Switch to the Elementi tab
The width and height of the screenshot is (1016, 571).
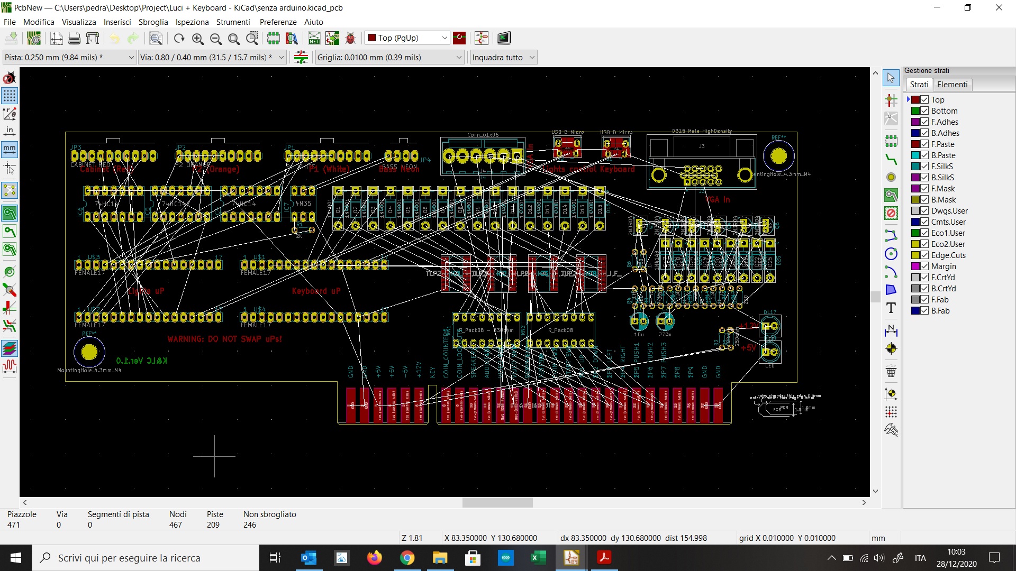click(x=951, y=85)
